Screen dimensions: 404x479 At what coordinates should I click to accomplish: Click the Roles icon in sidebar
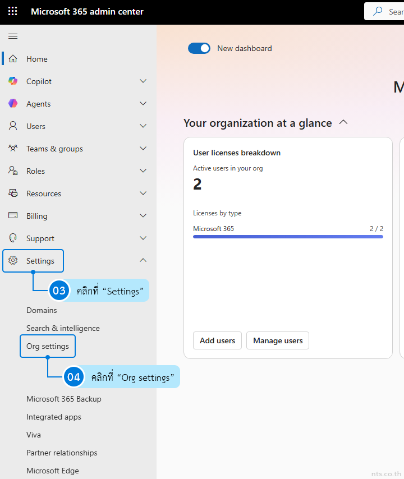(13, 171)
